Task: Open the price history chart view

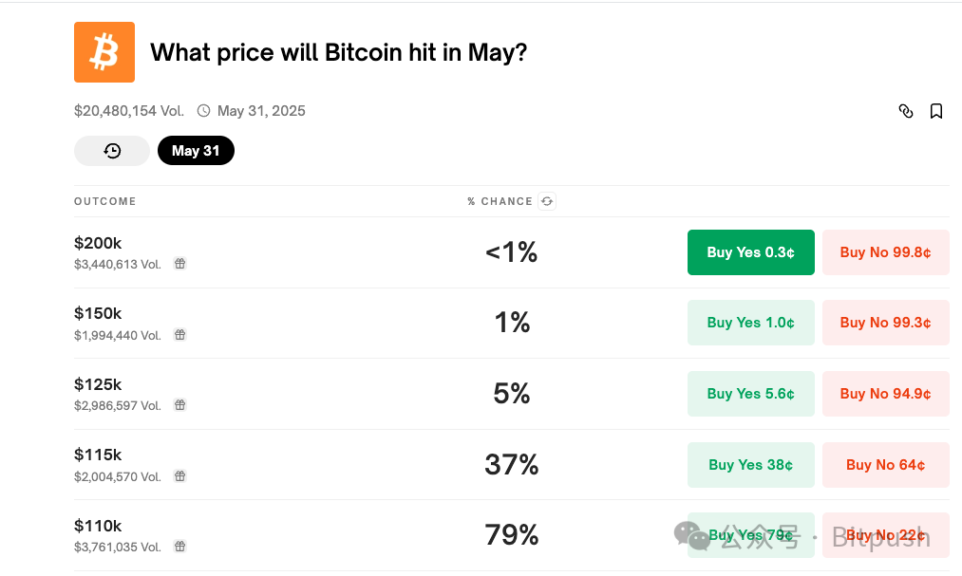Action: tap(111, 150)
